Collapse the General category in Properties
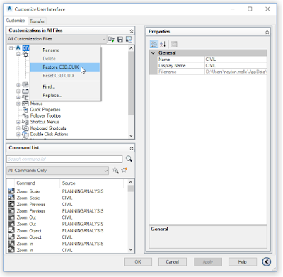 tap(153, 52)
